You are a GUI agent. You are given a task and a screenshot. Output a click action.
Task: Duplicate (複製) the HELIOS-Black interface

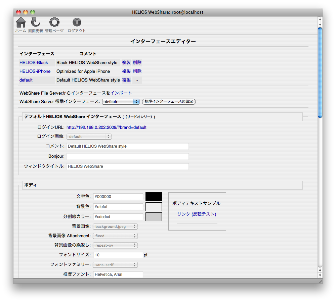tap(126, 62)
